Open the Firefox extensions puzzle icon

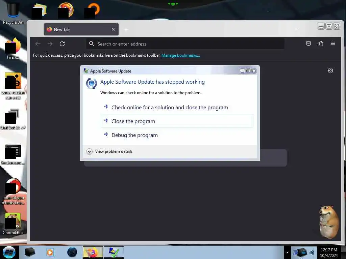pyautogui.click(x=321, y=44)
